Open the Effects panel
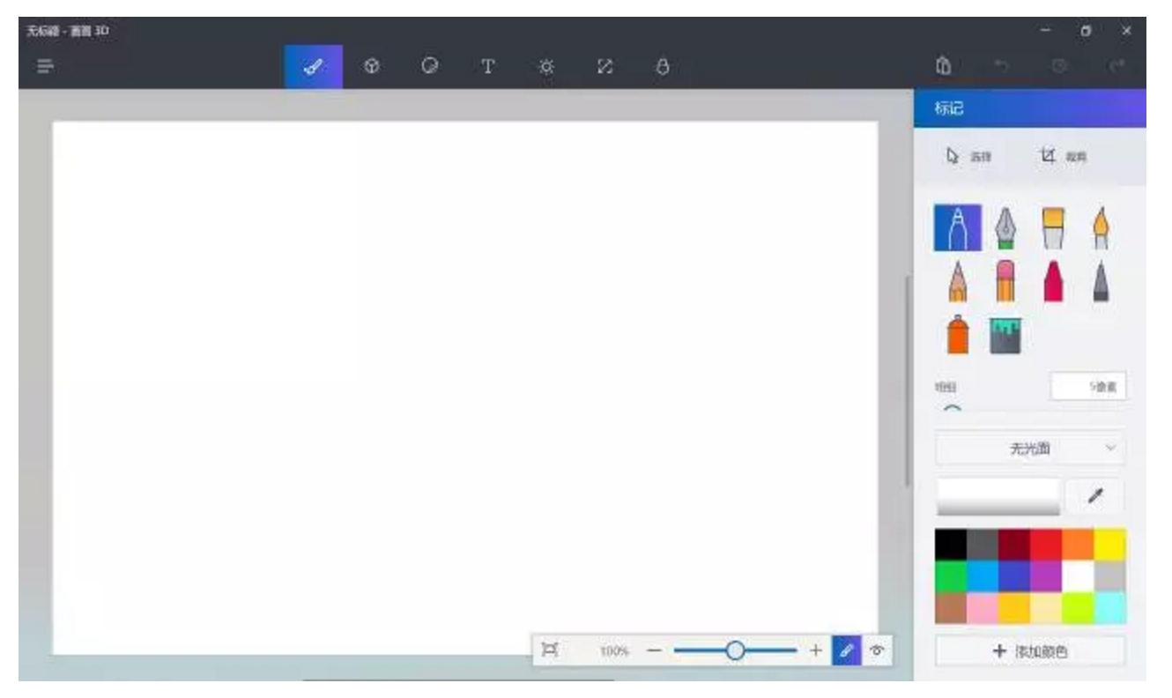1172x698 pixels. tap(547, 63)
